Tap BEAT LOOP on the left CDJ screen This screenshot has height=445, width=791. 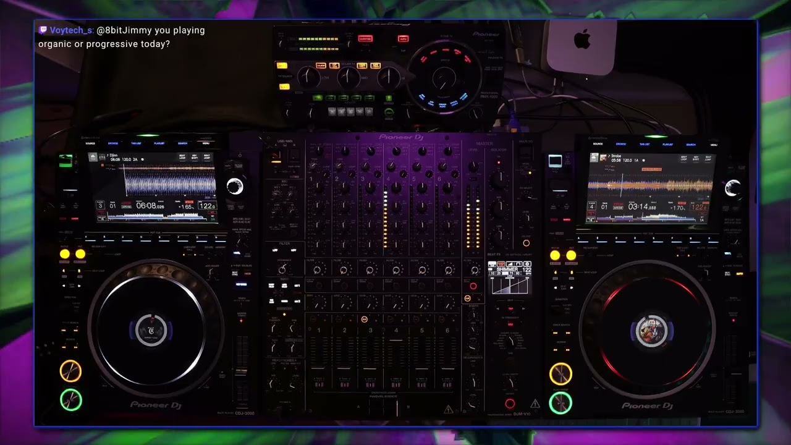click(182, 157)
